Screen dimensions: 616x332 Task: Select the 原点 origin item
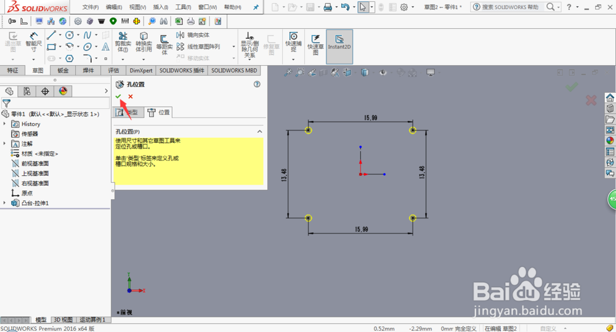[22, 193]
